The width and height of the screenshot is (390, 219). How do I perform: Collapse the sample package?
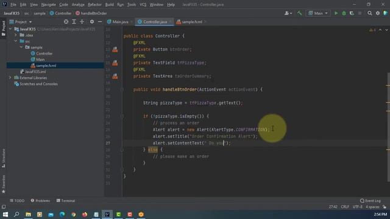click(21, 47)
